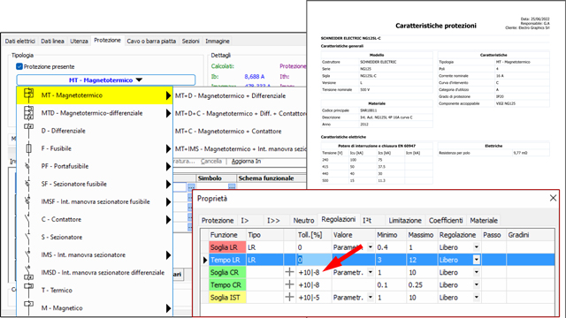
Task: Expand the MTD Magnetotermico-differenziale submenu arrow
Action: point(168,113)
